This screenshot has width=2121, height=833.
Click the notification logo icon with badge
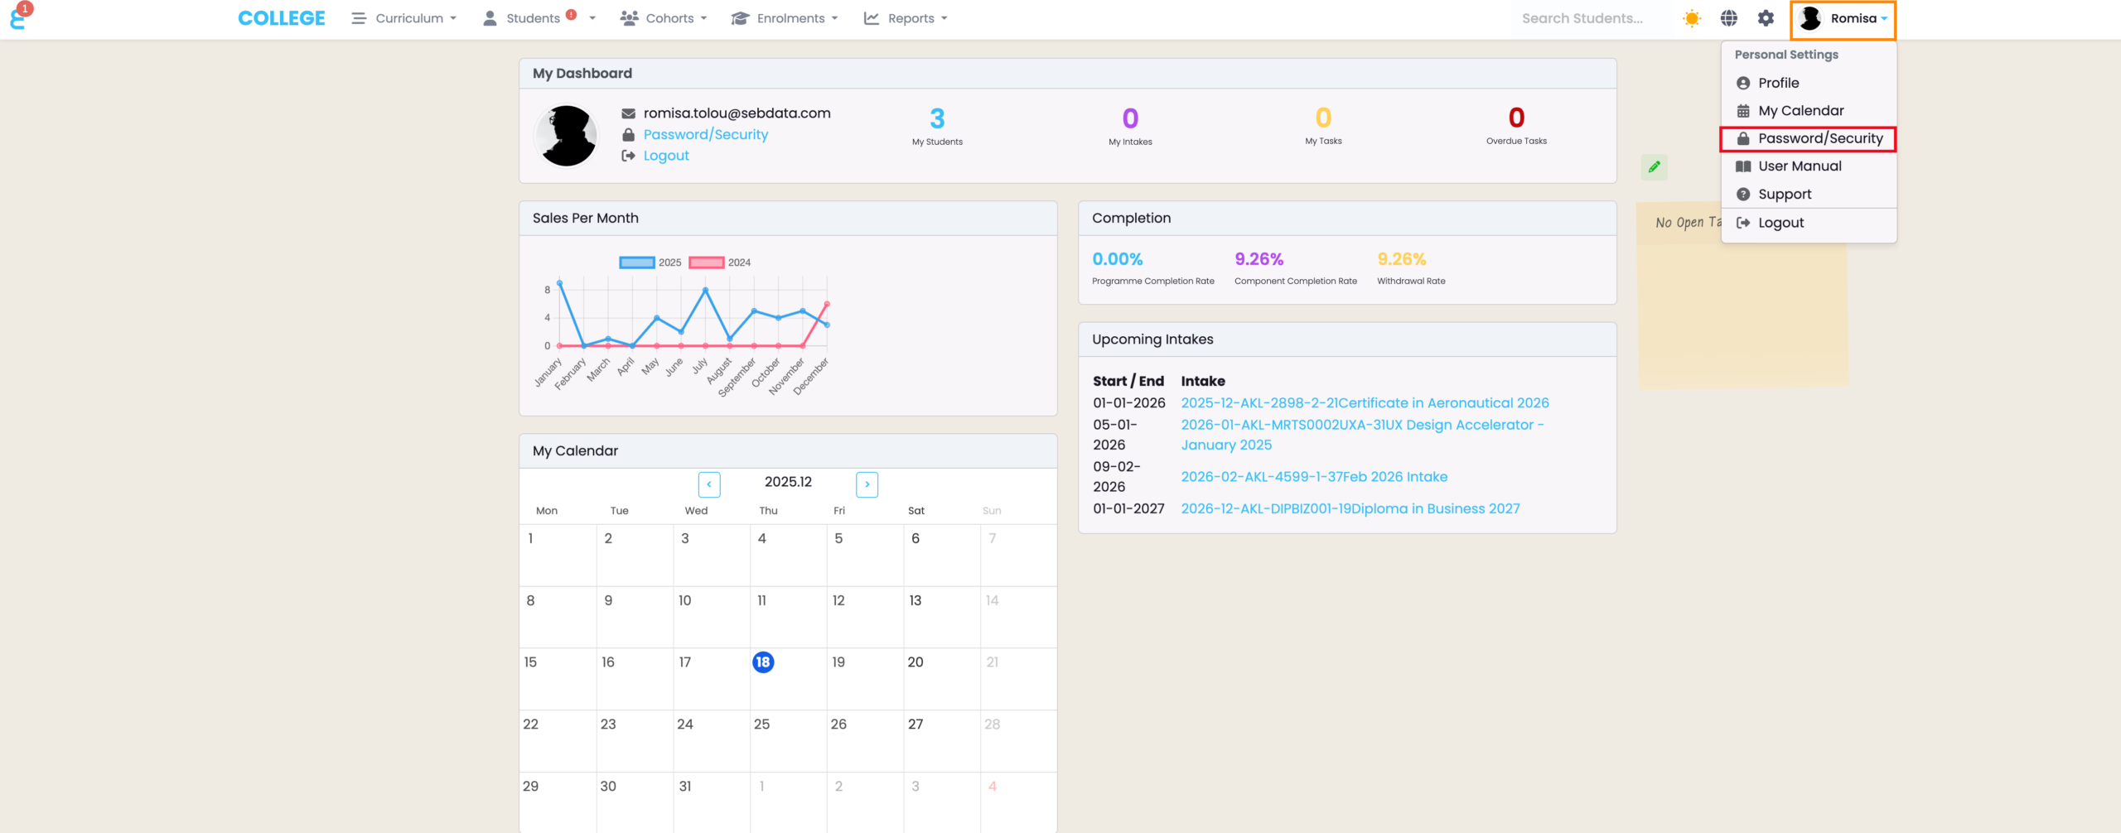click(x=18, y=17)
